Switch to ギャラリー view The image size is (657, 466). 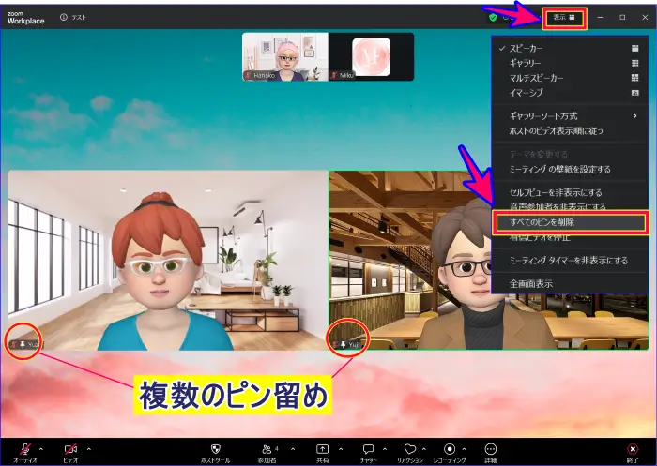tap(526, 63)
